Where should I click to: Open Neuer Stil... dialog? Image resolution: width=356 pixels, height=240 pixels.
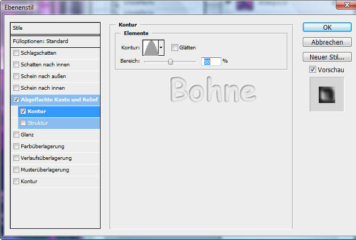[327, 57]
